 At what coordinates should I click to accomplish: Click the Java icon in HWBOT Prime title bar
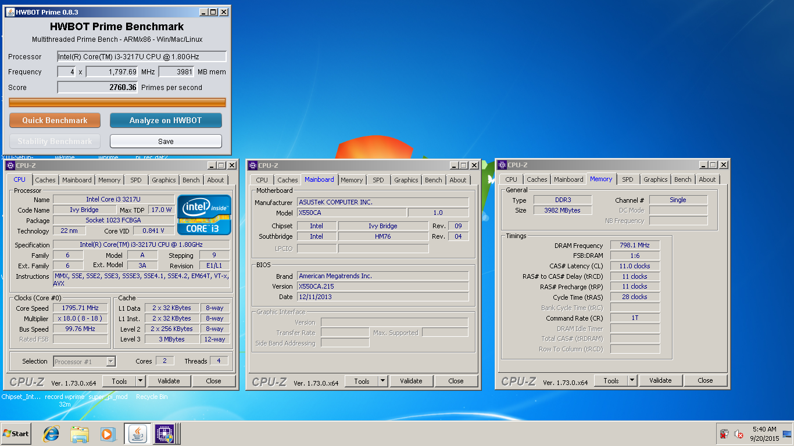pos(10,12)
